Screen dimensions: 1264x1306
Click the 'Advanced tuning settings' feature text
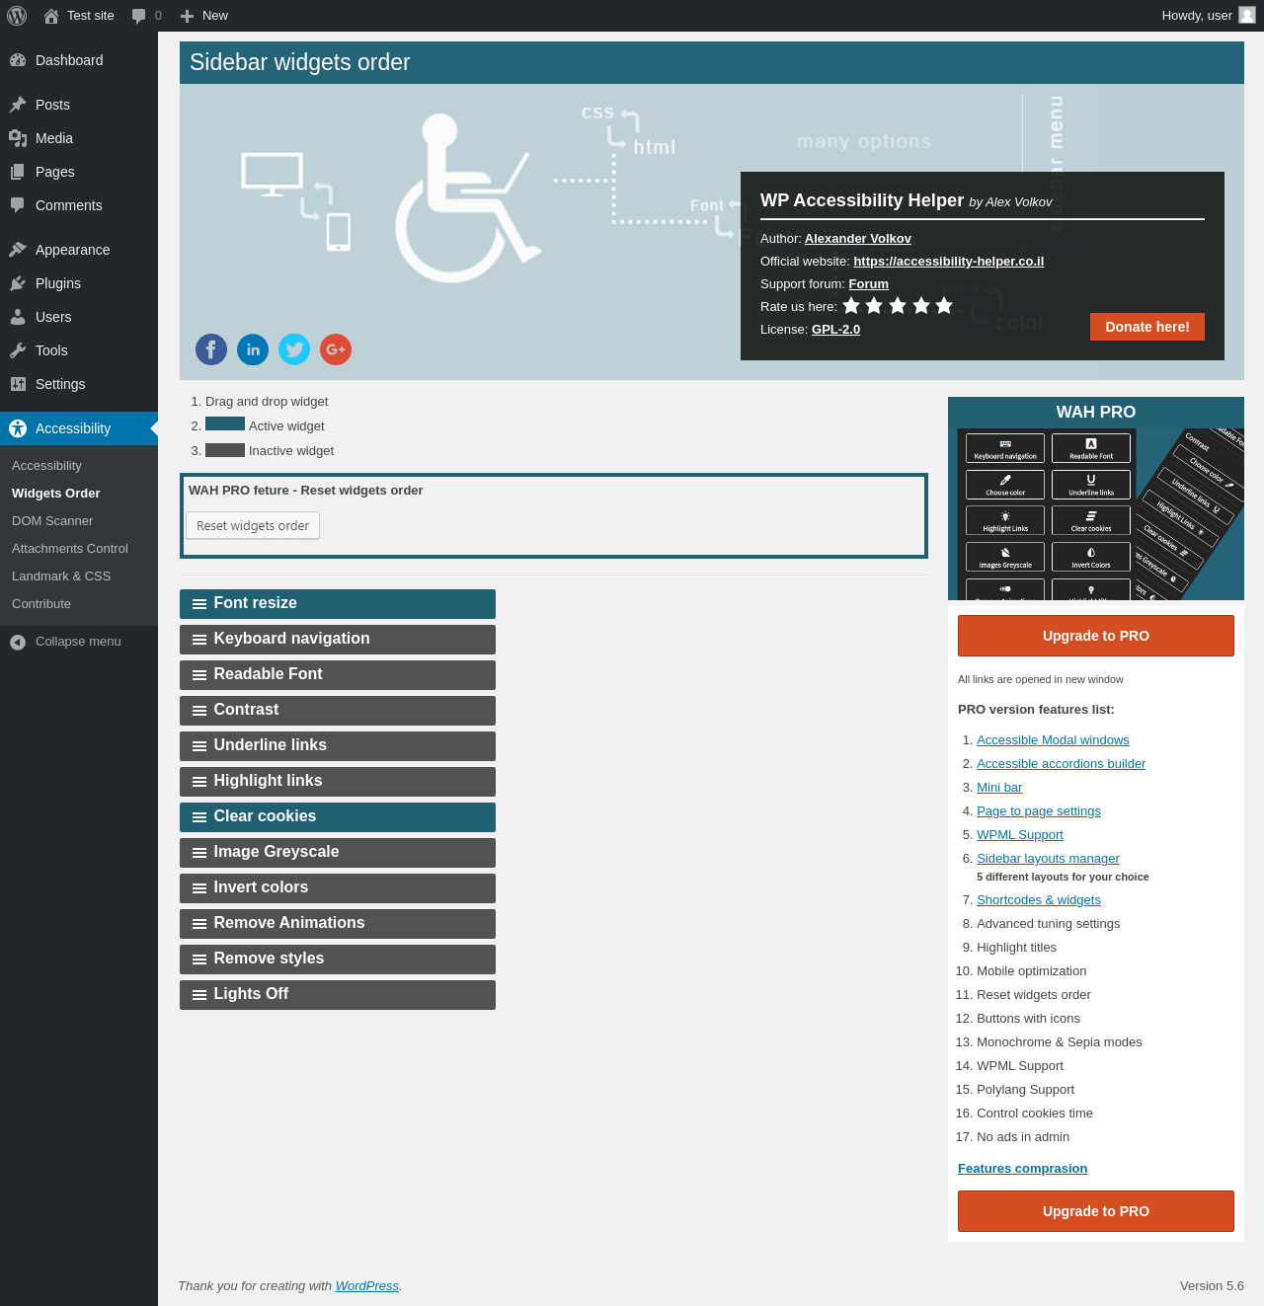1049,924
